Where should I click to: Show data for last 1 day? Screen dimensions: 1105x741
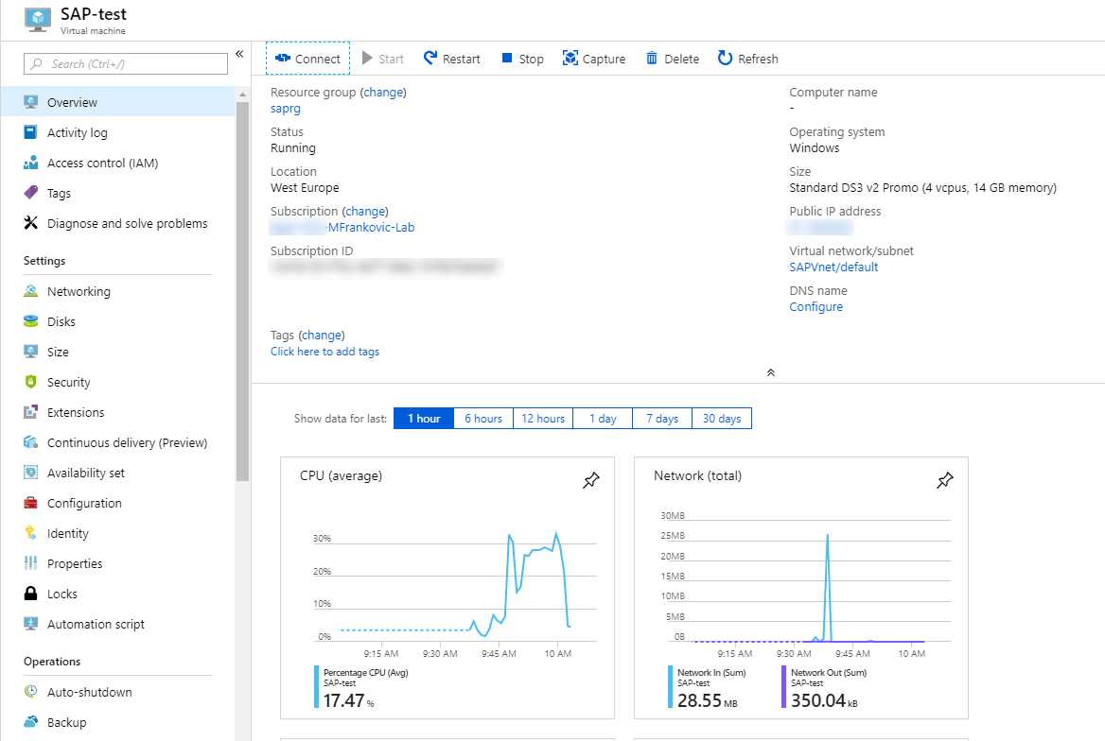(603, 419)
